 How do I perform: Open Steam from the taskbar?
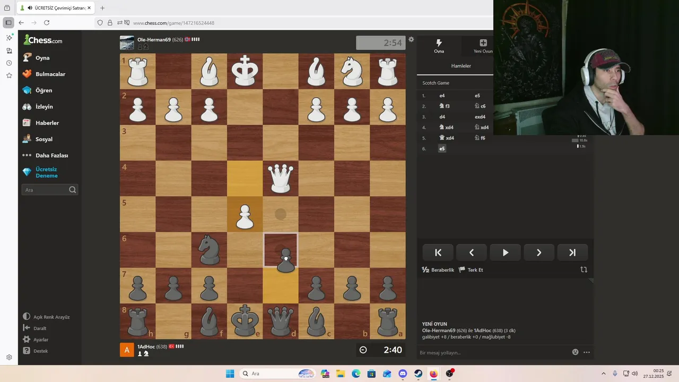click(418, 374)
